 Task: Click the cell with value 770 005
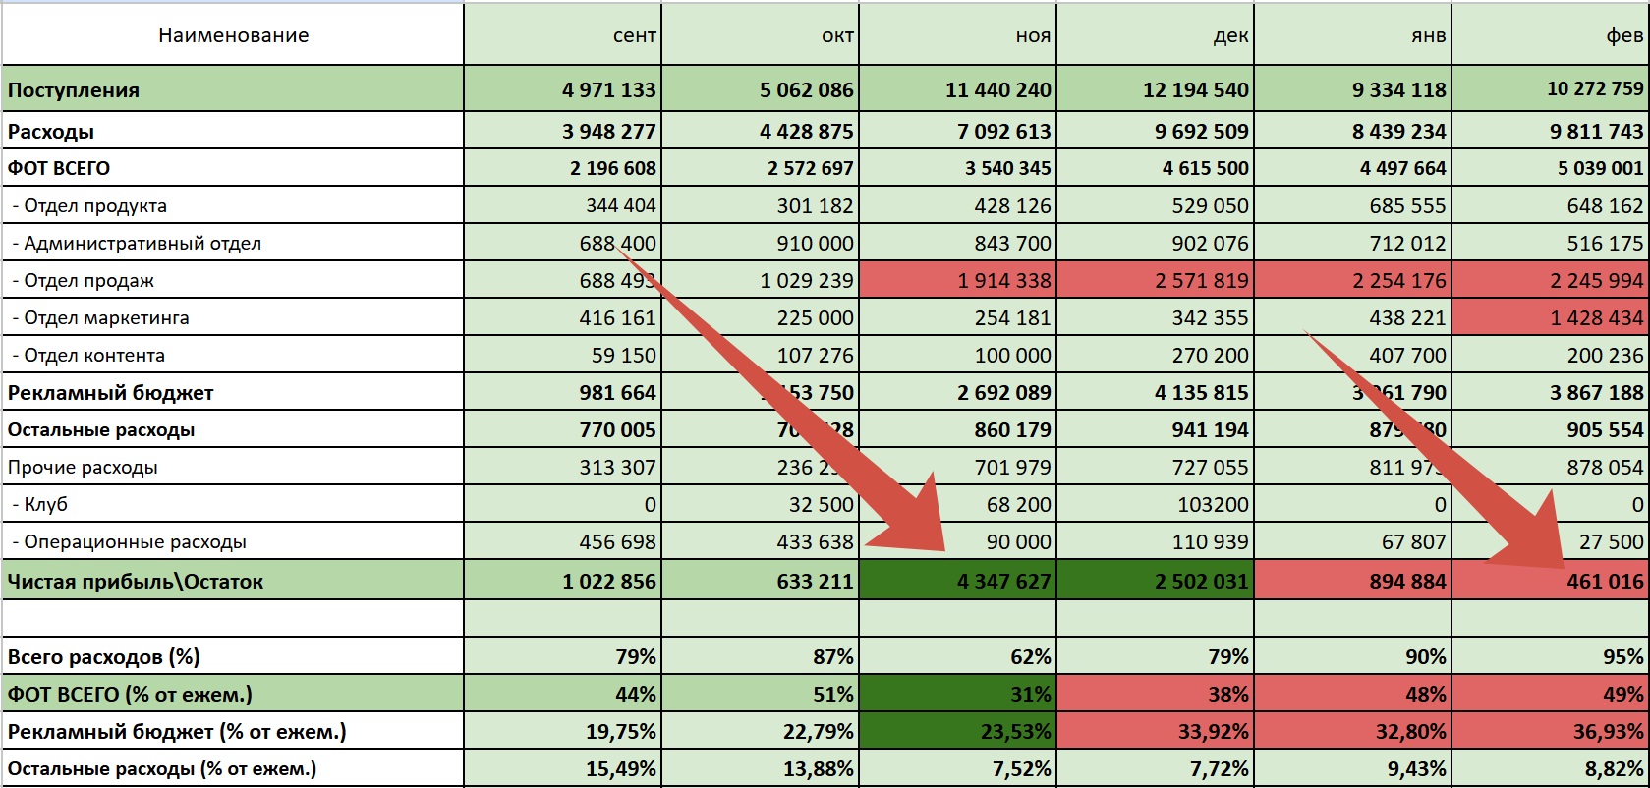pyautogui.click(x=563, y=429)
